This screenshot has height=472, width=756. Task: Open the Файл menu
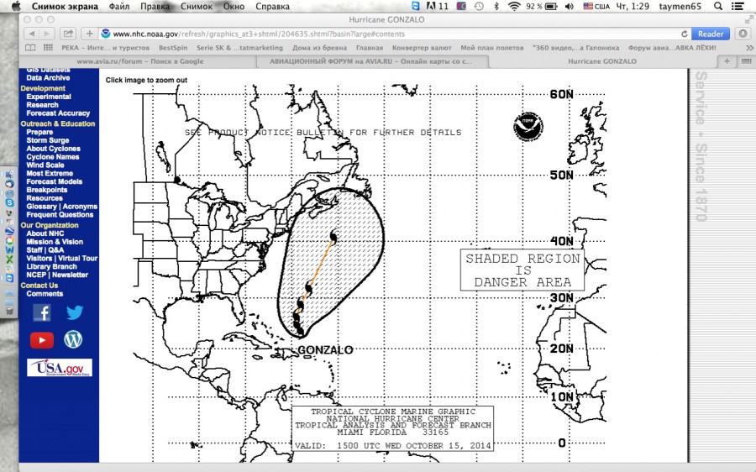click(119, 6)
